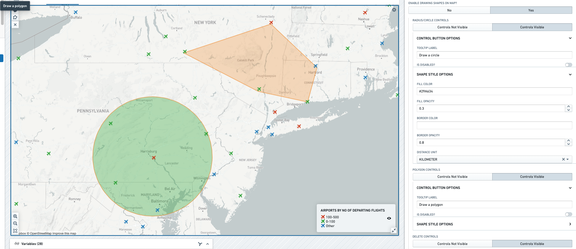This screenshot has width=576, height=249.
Task: Collapse the Variables panel chevron
Action: point(208,244)
